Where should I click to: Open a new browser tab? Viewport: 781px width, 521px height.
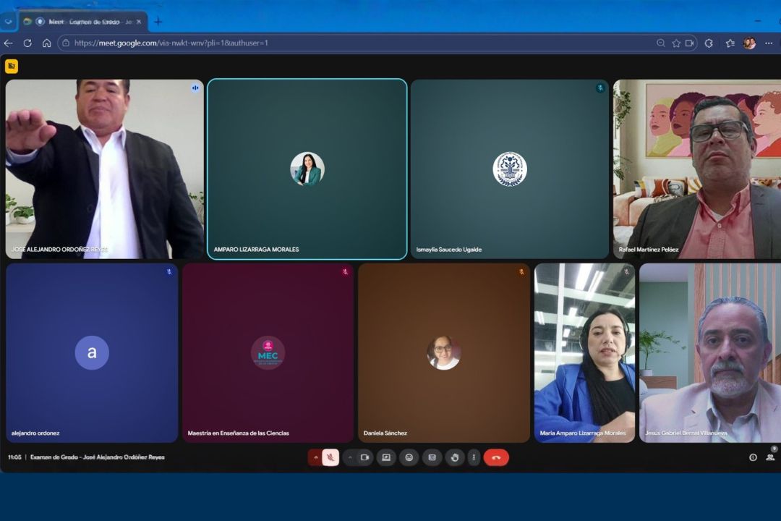click(x=158, y=22)
